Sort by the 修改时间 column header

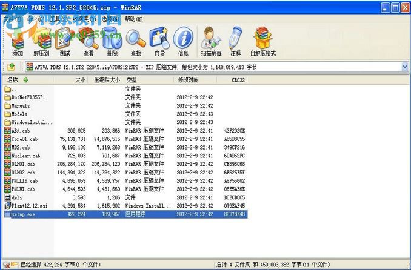pyautogui.click(x=196, y=80)
